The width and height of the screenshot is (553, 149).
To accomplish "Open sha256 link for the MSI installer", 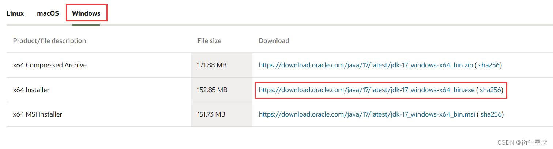I will point(491,114).
